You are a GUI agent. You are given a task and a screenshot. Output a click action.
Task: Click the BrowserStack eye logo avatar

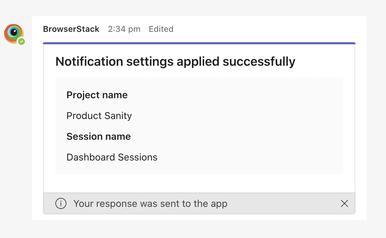point(13,34)
